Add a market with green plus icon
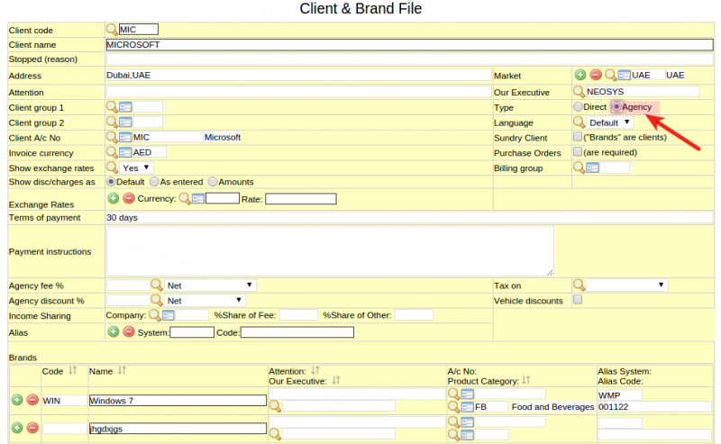721x444 pixels. pyautogui.click(x=580, y=75)
